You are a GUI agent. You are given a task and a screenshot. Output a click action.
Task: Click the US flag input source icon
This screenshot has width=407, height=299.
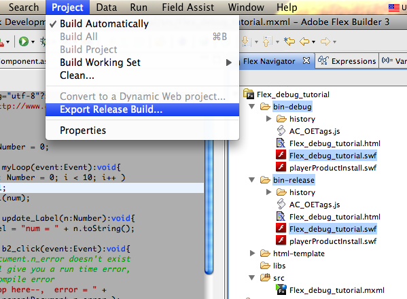coord(394,7)
